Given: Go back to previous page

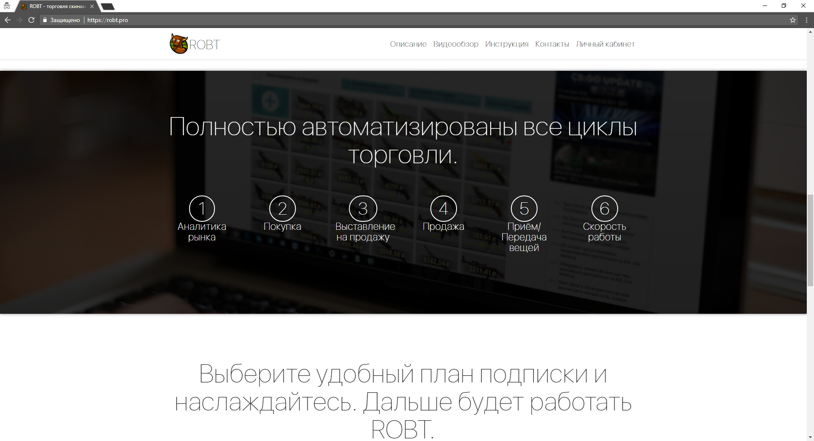Looking at the screenshot, I should click(x=8, y=20).
